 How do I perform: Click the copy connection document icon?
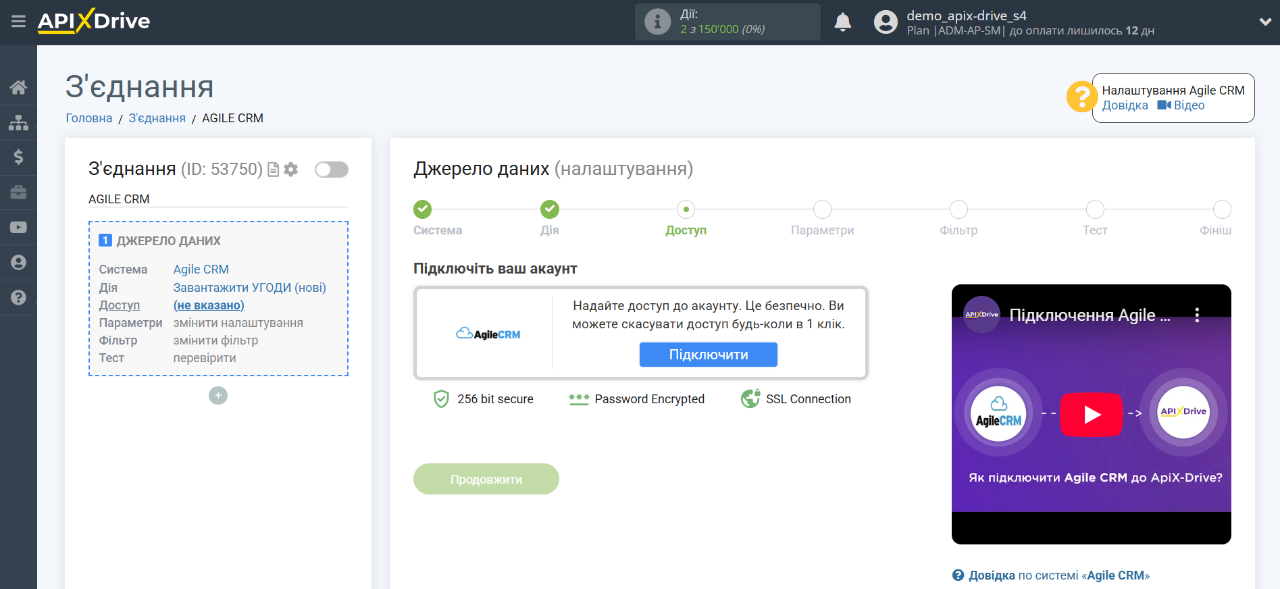[274, 170]
